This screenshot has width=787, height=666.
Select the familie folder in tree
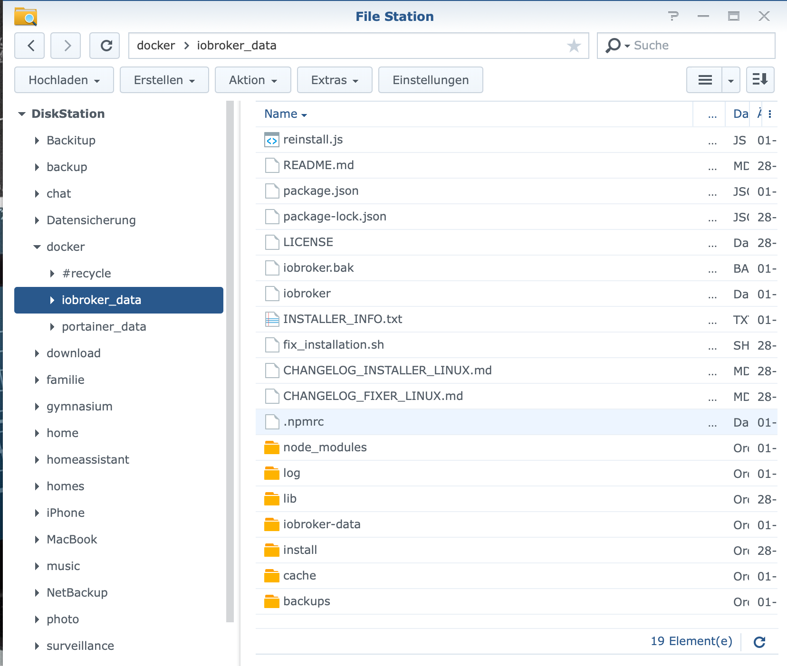pos(66,380)
